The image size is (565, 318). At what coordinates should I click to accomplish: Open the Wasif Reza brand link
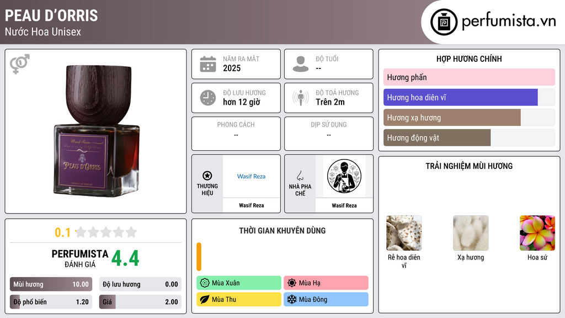pyautogui.click(x=251, y=176)
